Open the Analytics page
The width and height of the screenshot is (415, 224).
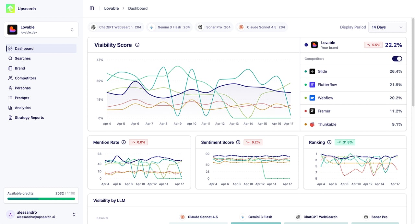[x=41, y=108]
